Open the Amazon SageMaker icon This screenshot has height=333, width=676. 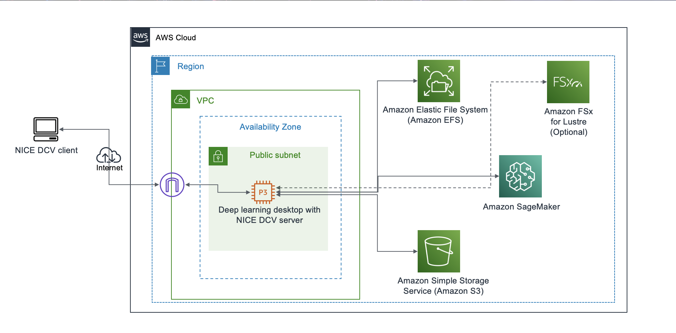[x=521, y=176]
